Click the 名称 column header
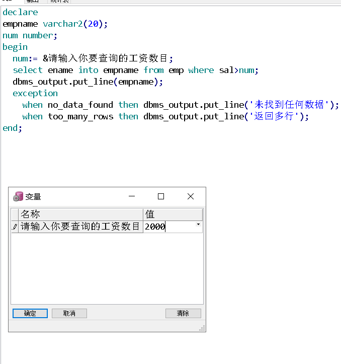 [x=80, y=214]
